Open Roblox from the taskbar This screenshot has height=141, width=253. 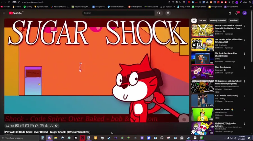point(149,138)
